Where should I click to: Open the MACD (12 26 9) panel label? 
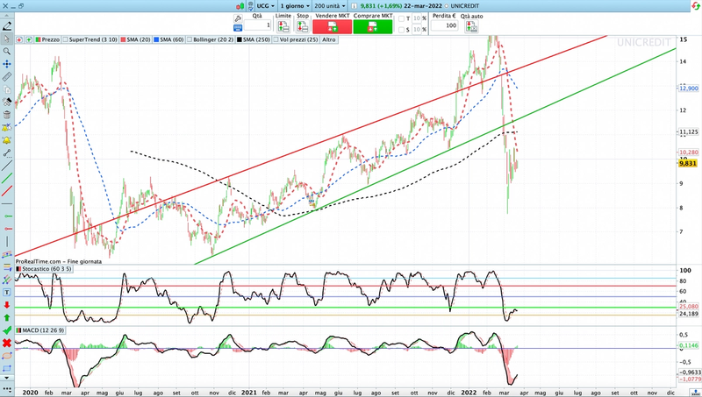[x=40, y=330]
